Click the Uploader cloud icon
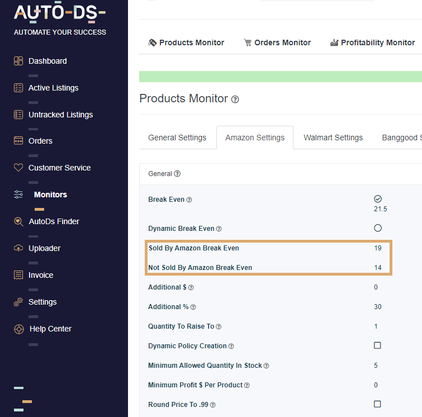Image resolution: width=422 pixels, height=417 pixels. point(18,248)
